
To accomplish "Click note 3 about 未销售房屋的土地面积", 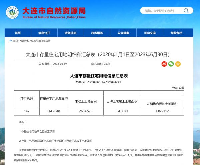I will tap(98, 155).
